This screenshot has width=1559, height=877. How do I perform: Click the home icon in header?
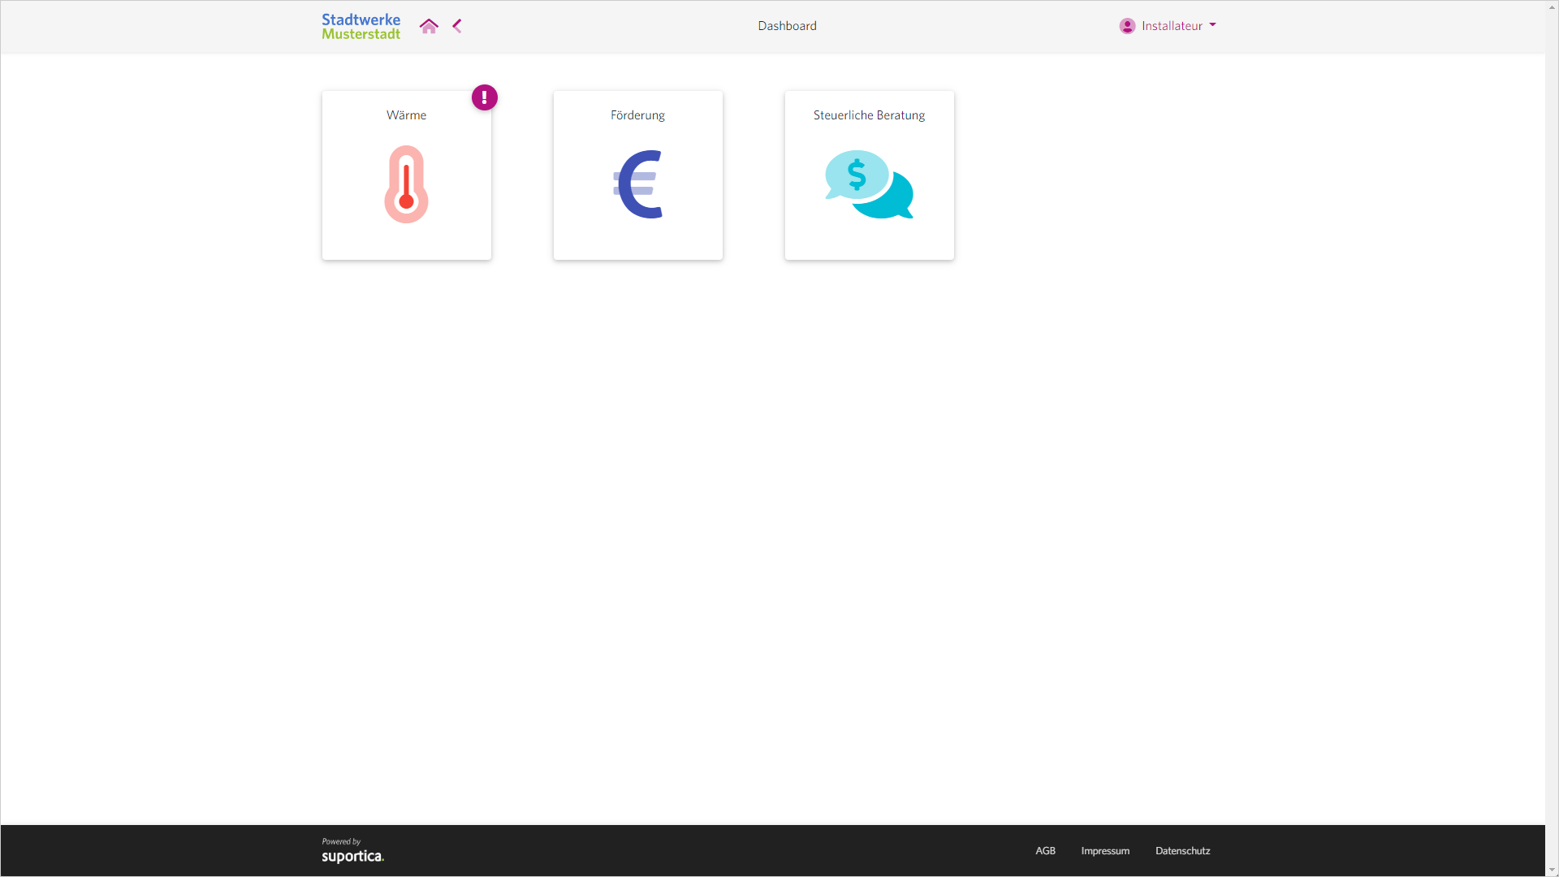[429, 26]
